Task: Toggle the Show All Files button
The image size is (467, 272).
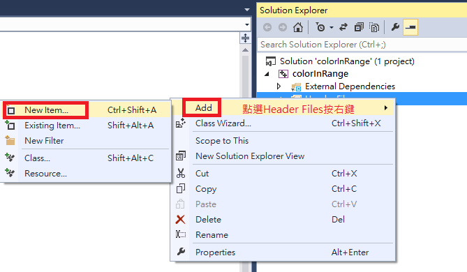Action: pyautogui.click(x=374, y=27)
